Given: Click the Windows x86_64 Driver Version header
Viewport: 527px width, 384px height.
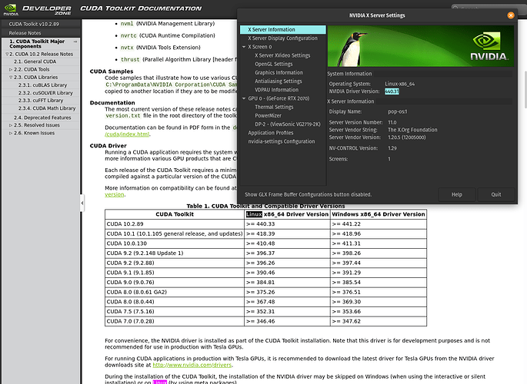Looking at the screenshot, I should tap(379, 214).
